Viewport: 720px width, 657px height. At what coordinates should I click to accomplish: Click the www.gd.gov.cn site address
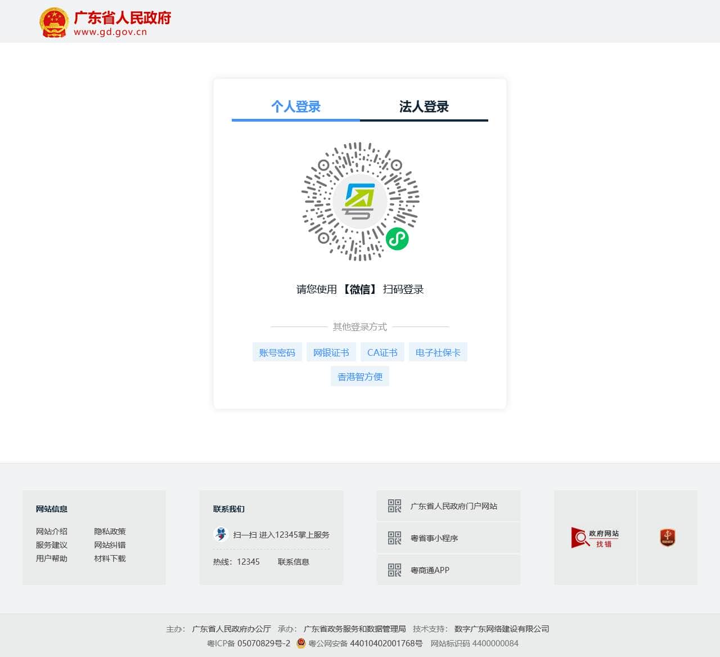click(x=110, y=32)
